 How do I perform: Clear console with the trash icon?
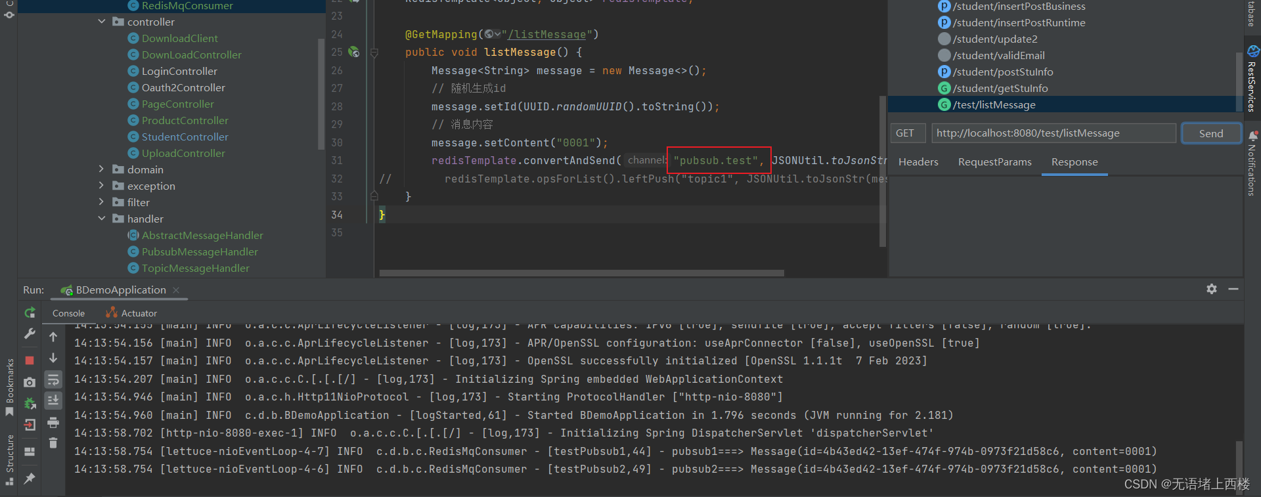(x=53, y=443)
